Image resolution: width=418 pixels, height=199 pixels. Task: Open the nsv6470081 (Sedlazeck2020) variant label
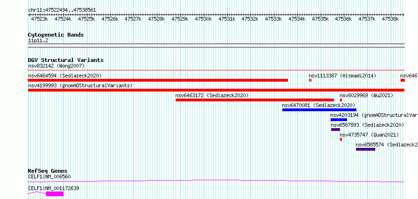[318, 105]
